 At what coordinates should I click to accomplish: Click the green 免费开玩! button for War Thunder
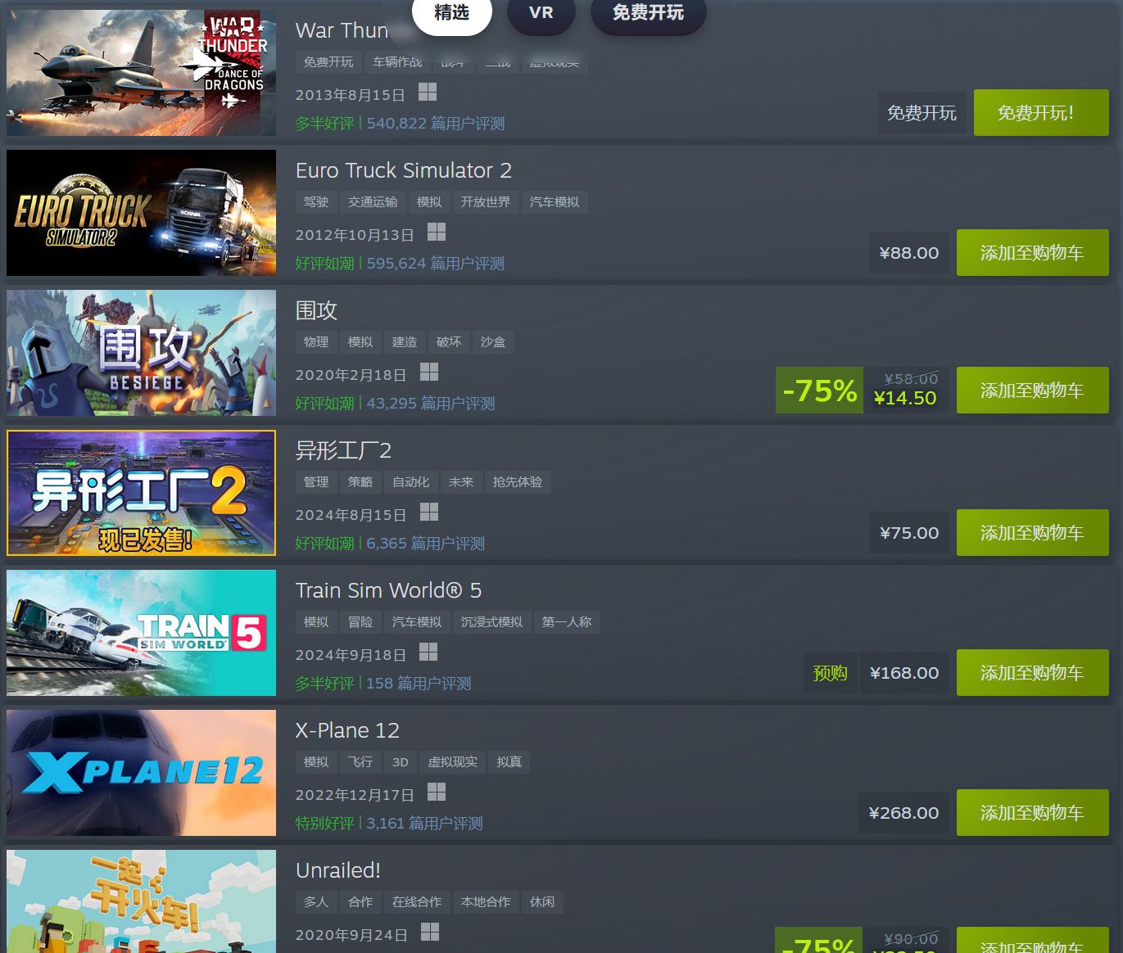1041,113
